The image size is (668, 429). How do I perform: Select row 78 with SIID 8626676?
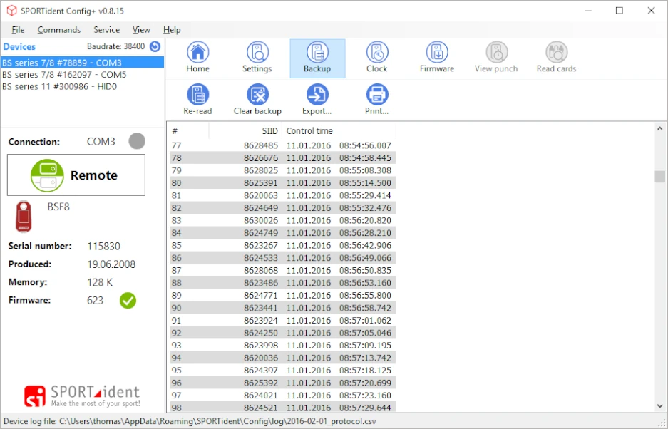pos(283,157)
